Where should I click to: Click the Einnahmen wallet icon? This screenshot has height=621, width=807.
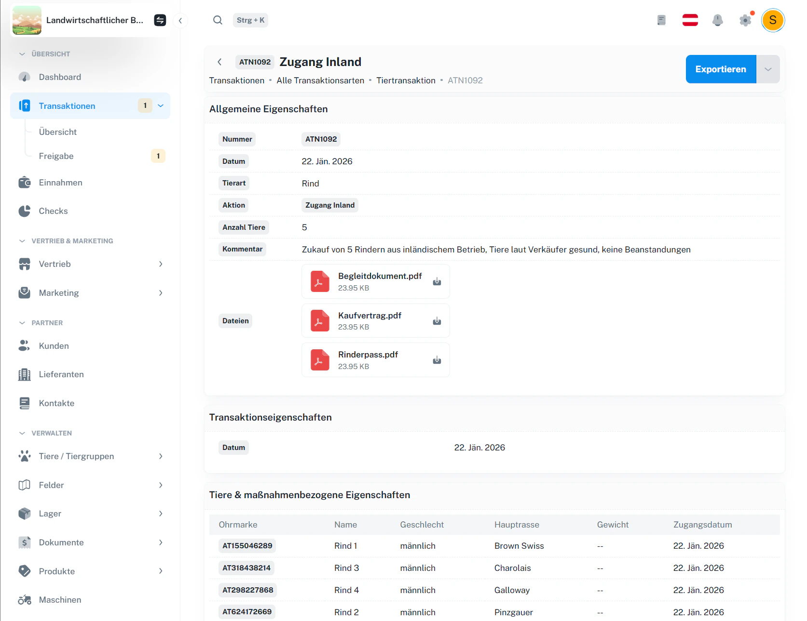coord(24,183)
